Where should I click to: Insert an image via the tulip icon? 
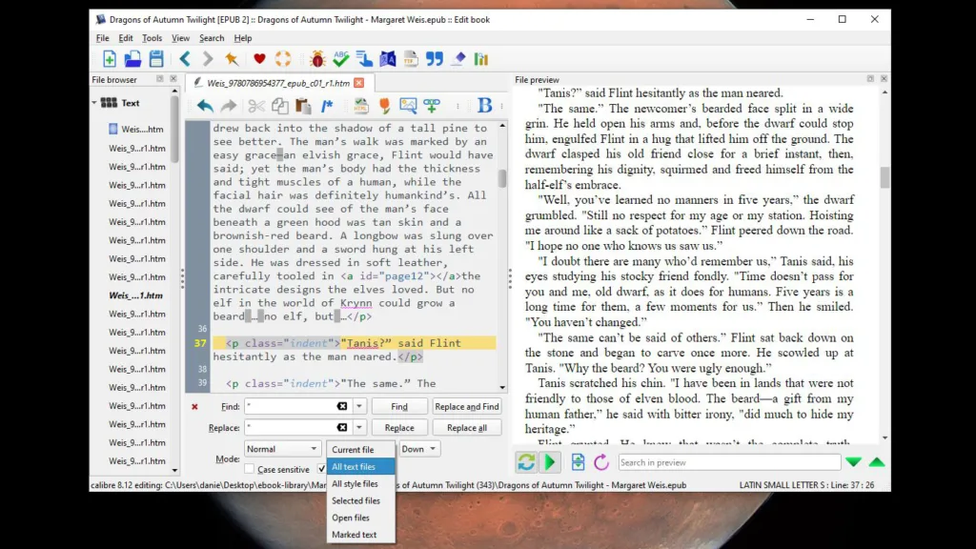[x=385, y=106]
